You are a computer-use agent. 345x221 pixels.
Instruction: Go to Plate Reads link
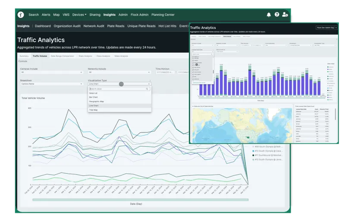(116, 26)
